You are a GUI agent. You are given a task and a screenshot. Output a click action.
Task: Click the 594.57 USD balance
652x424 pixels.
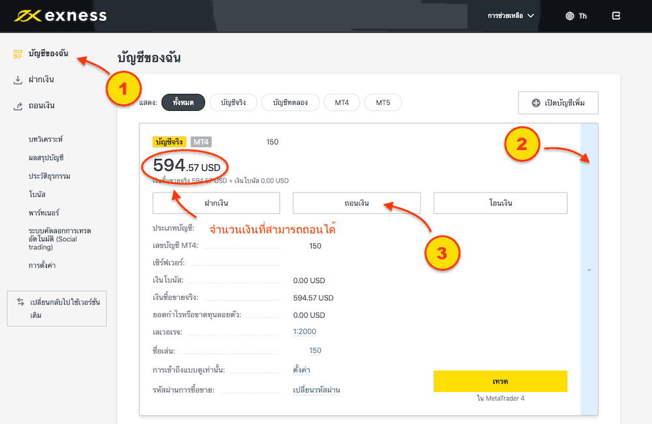186,166
